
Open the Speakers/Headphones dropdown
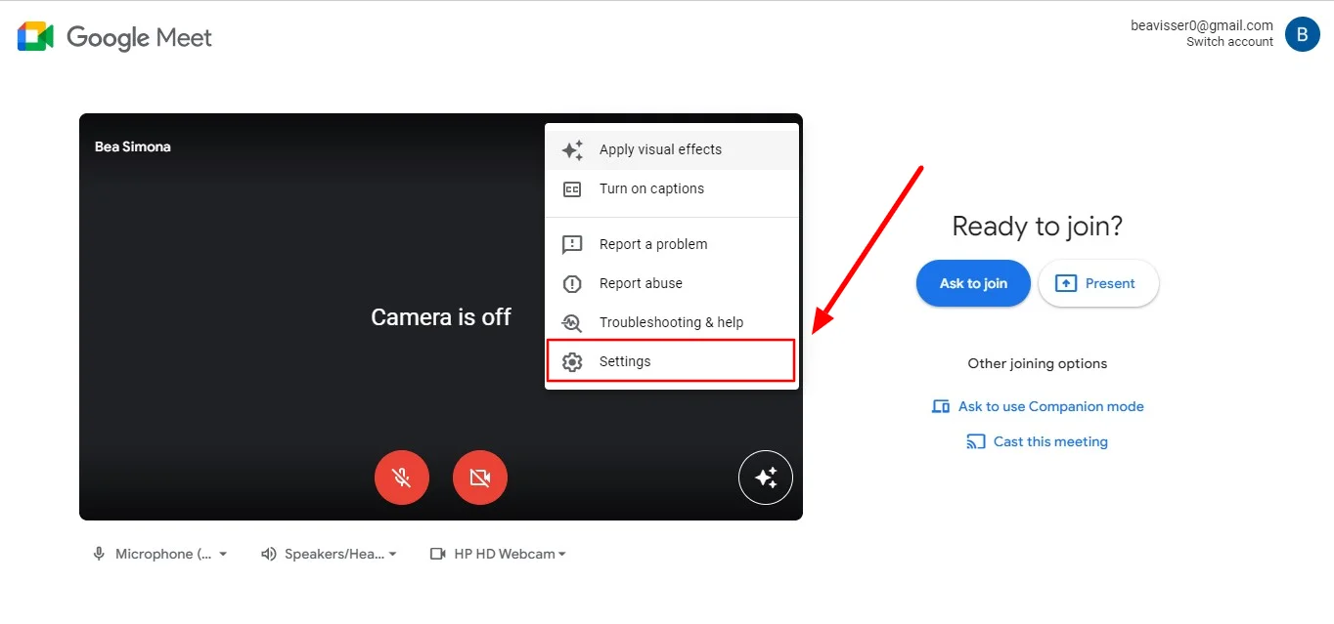tap(330, 554)
